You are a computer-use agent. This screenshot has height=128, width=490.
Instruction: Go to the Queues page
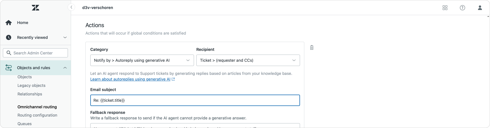point(25,124)
